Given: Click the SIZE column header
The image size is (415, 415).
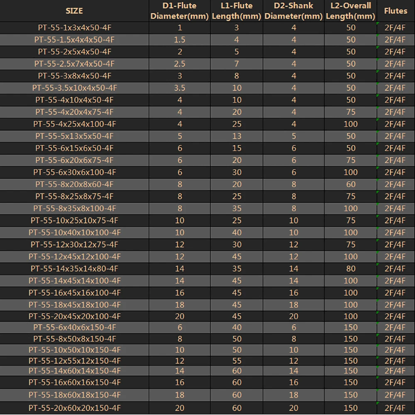Looking at the screenshot, I should (x=74, y=11).
